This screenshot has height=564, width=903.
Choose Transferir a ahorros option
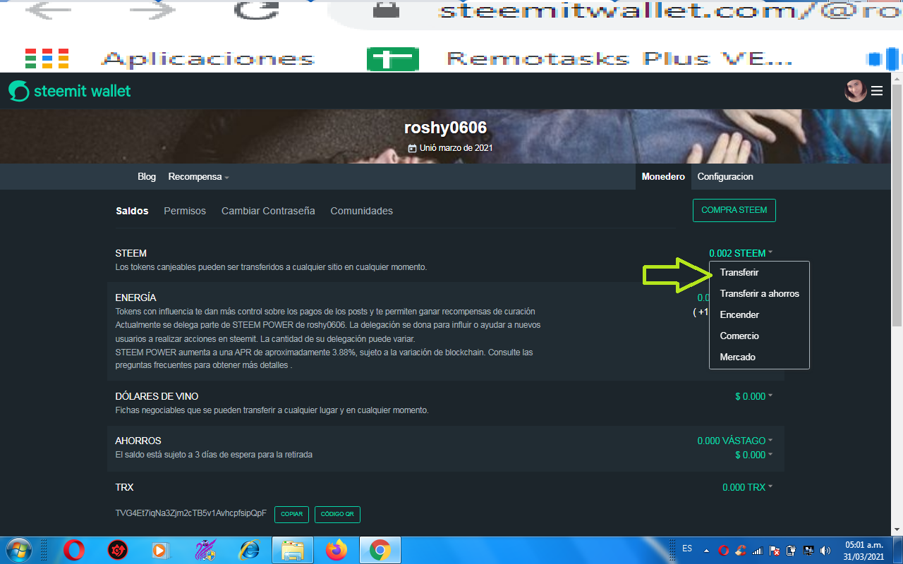[x=759, y=293]
